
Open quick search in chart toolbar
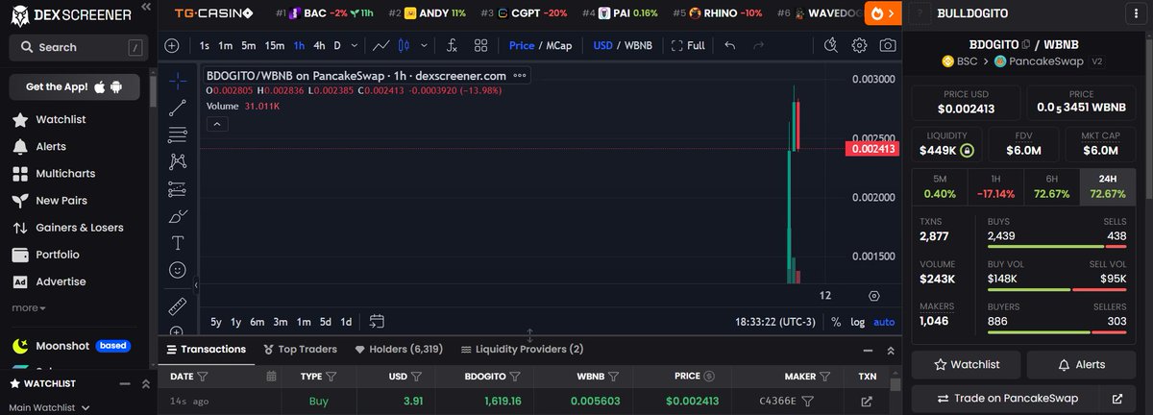point(831,45)
